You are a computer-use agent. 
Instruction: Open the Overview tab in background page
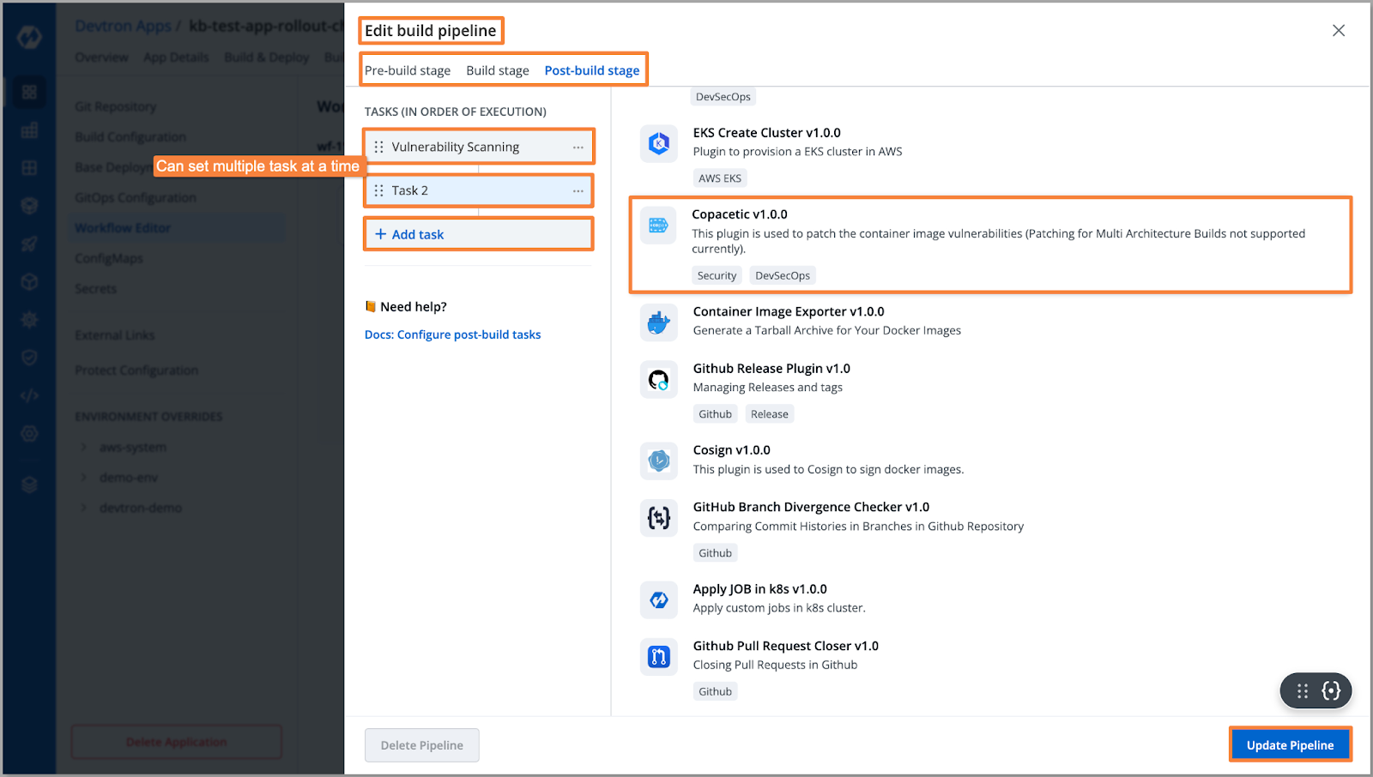tap(101, 57)
